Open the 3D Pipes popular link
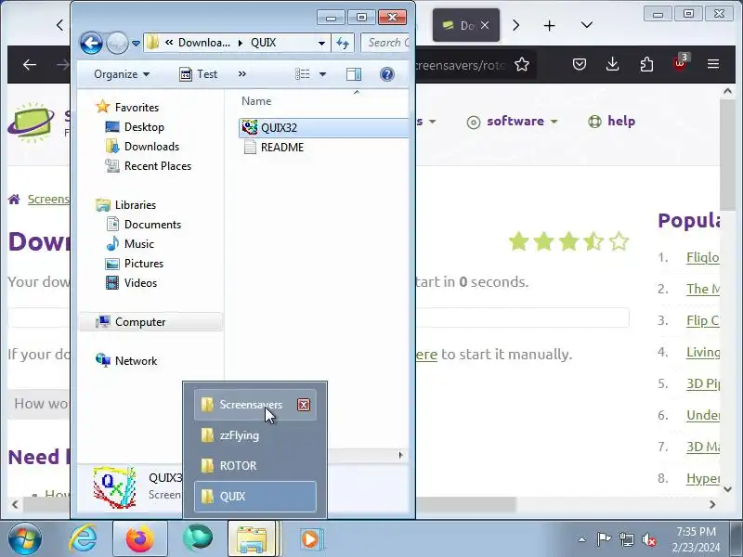 (x=703, y=383)
